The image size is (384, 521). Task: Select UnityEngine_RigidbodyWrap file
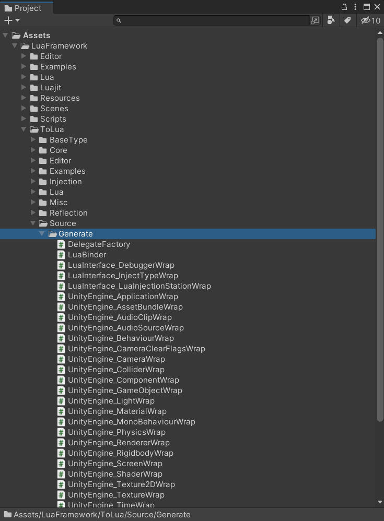[120, 453]
